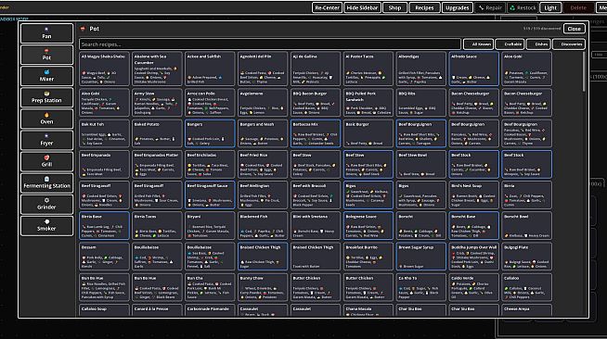Screen dimensions: 607x339
Task: Open the Buddha Jumps Over Wall recipe
Action: coord(474,257)
